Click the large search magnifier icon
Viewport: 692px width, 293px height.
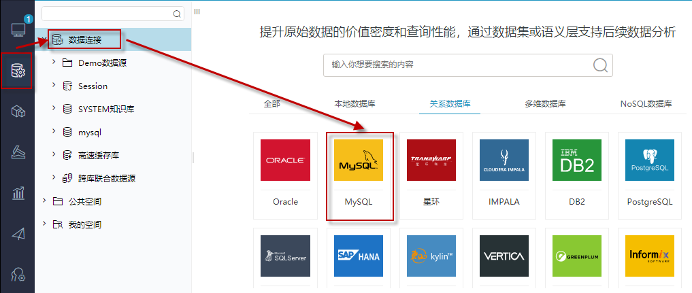(600, 65)
